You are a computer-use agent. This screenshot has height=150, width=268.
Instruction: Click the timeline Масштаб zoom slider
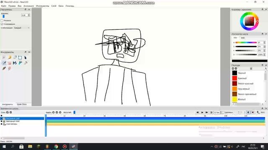click(75, 112)
